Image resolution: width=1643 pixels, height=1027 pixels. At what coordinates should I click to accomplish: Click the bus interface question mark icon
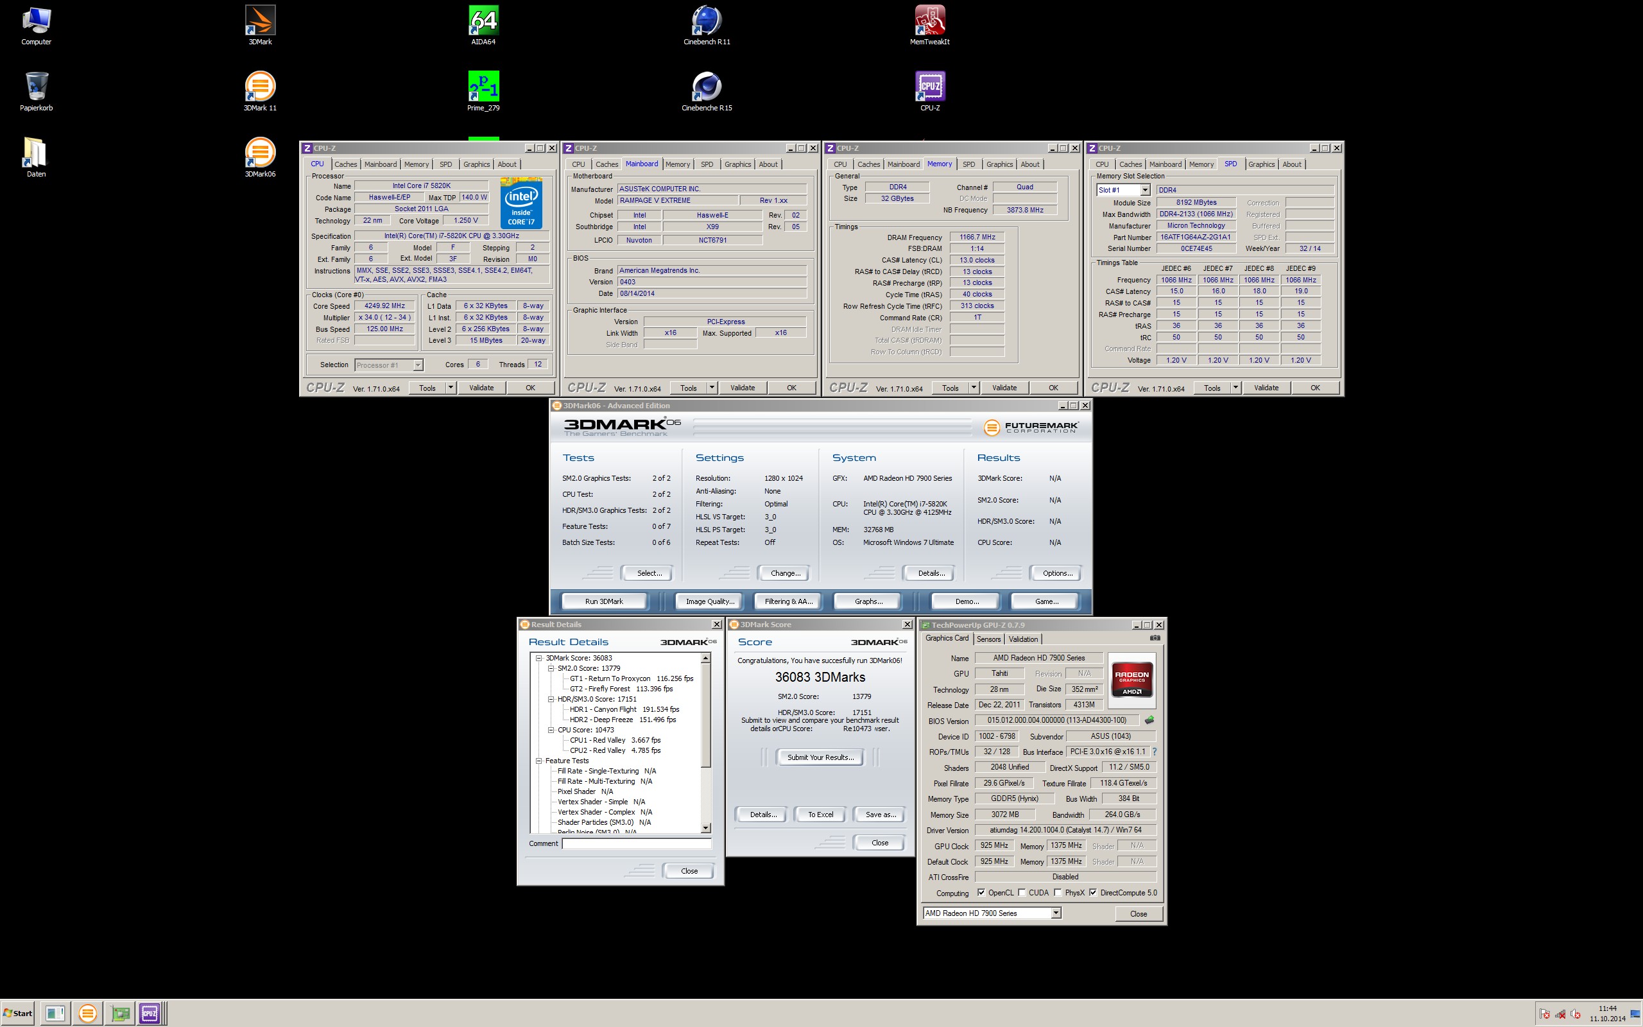click(x=1154, y=751)
